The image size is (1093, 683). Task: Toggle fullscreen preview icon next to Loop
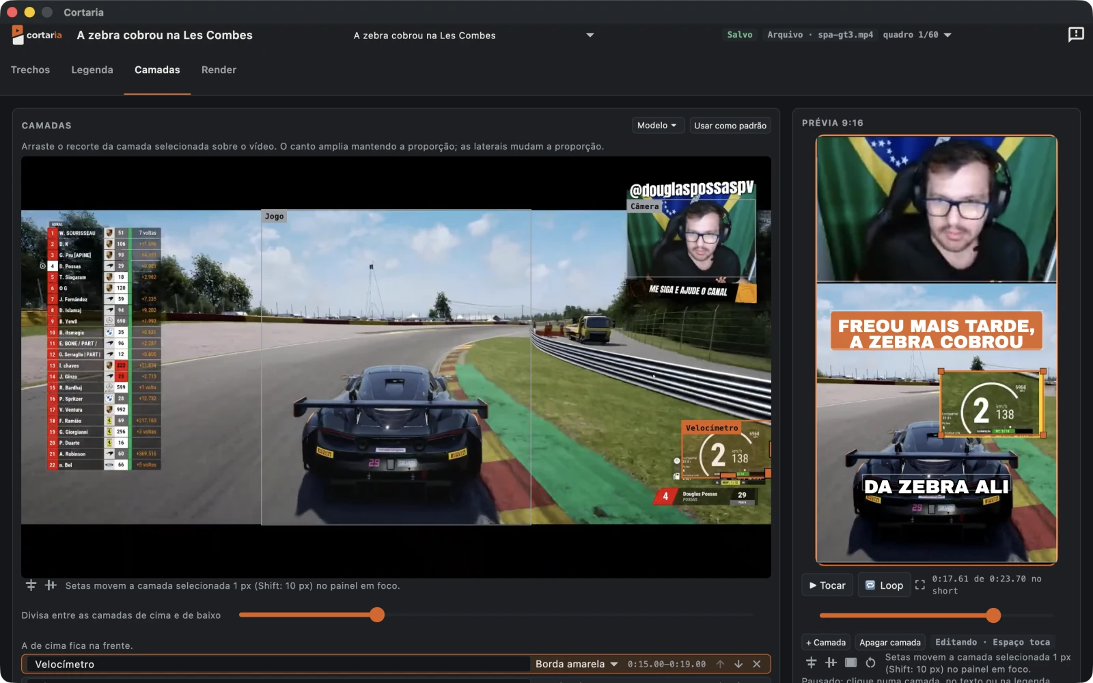[x=920, y=585]
